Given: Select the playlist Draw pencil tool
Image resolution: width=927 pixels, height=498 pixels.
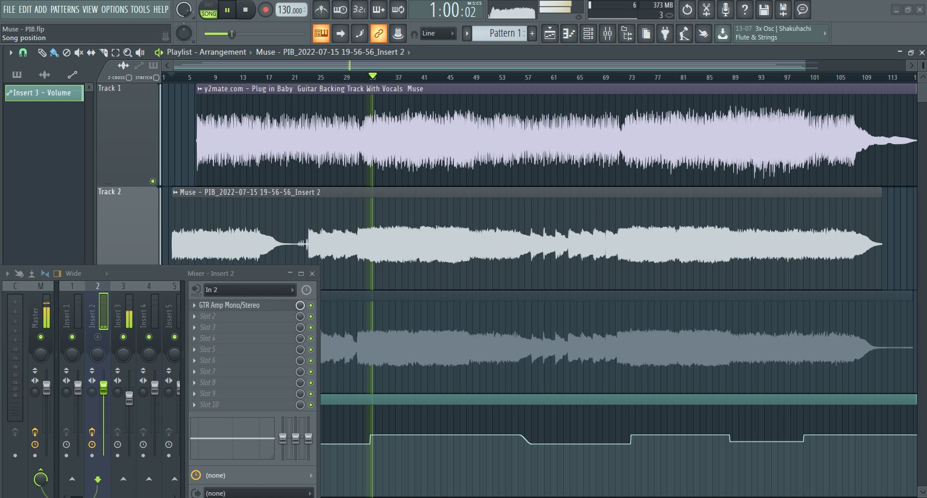Looking at the screenshot, I should (42, 52).
